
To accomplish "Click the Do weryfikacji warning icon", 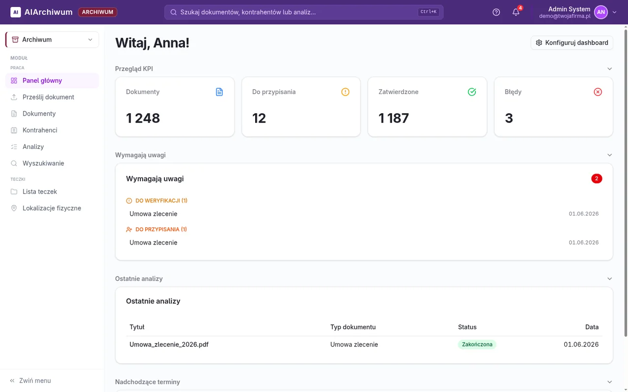I will click(x=129, y=200).
